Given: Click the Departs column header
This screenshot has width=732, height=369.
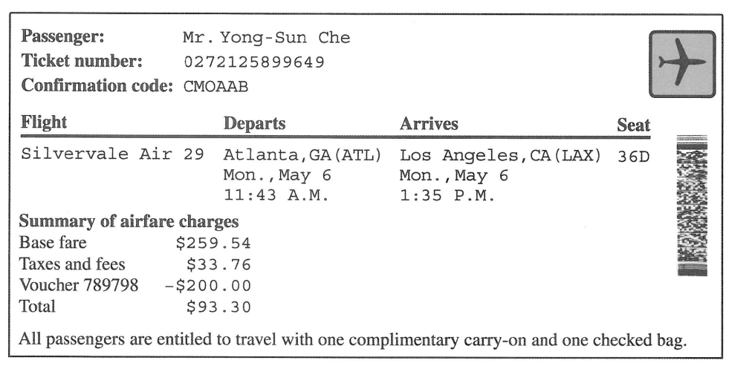Looking at the screenshot, I should [254, 124].
